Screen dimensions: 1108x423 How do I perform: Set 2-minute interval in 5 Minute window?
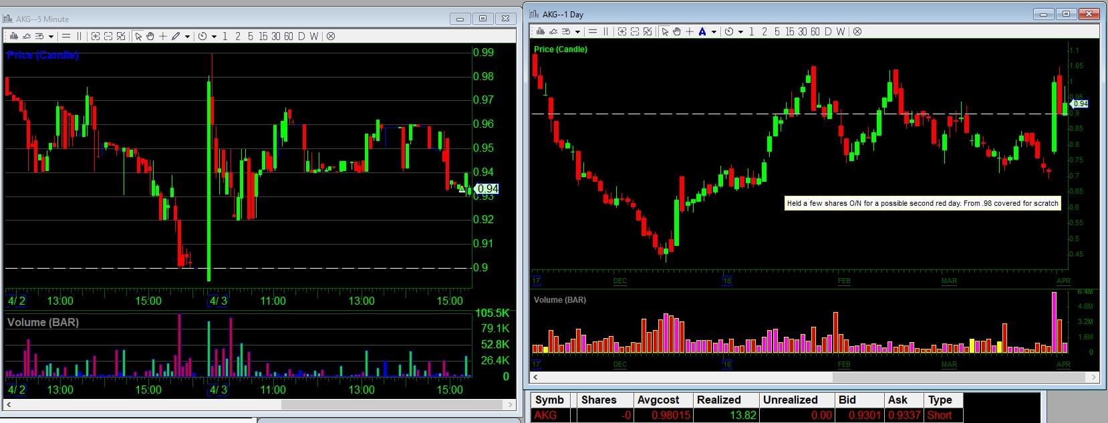[238, 36]
